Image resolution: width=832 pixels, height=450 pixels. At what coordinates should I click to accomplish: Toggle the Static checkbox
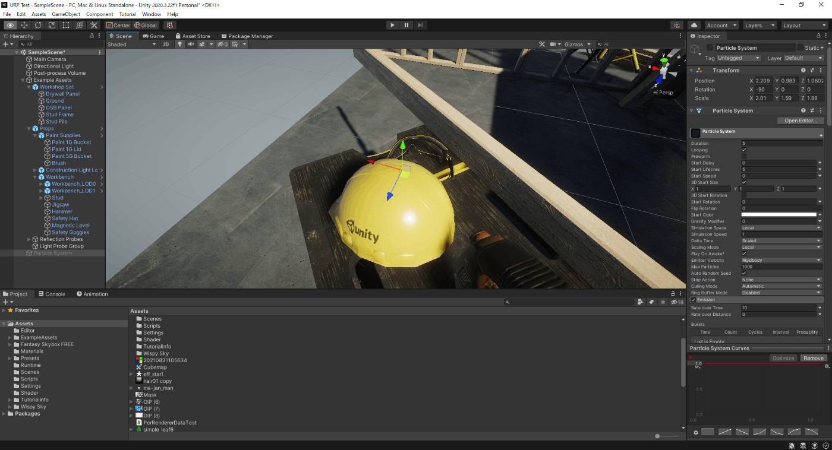point(800,47)
